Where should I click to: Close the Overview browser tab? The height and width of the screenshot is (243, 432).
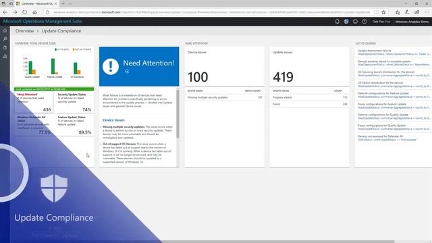(55, 3)
